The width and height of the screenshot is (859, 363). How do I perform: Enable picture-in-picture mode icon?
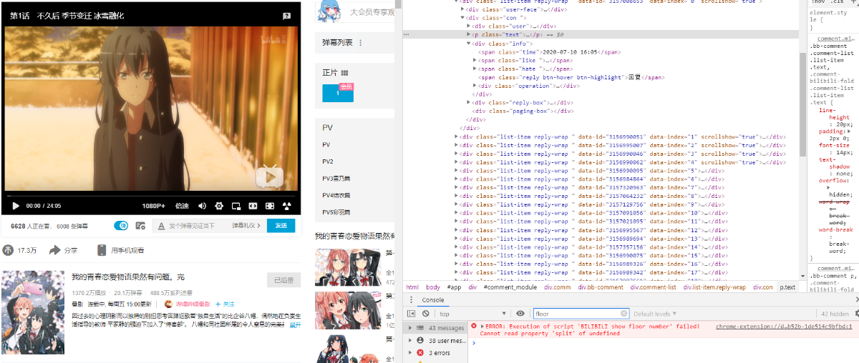[236, 206]
